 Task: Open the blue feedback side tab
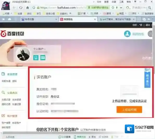click(147, 78)
